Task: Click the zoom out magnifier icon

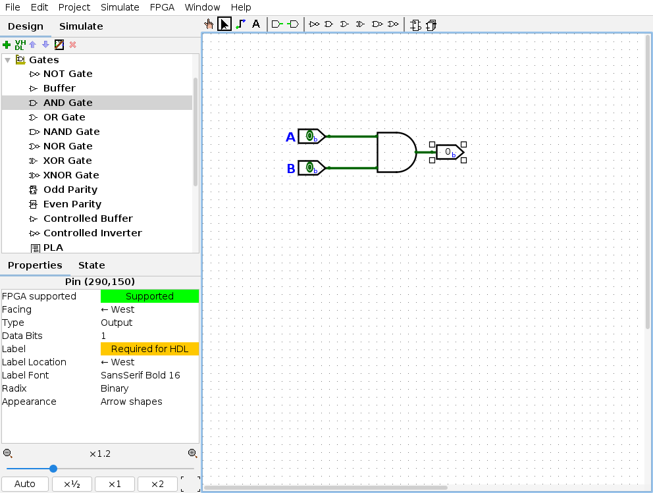Action: [7, 454]
